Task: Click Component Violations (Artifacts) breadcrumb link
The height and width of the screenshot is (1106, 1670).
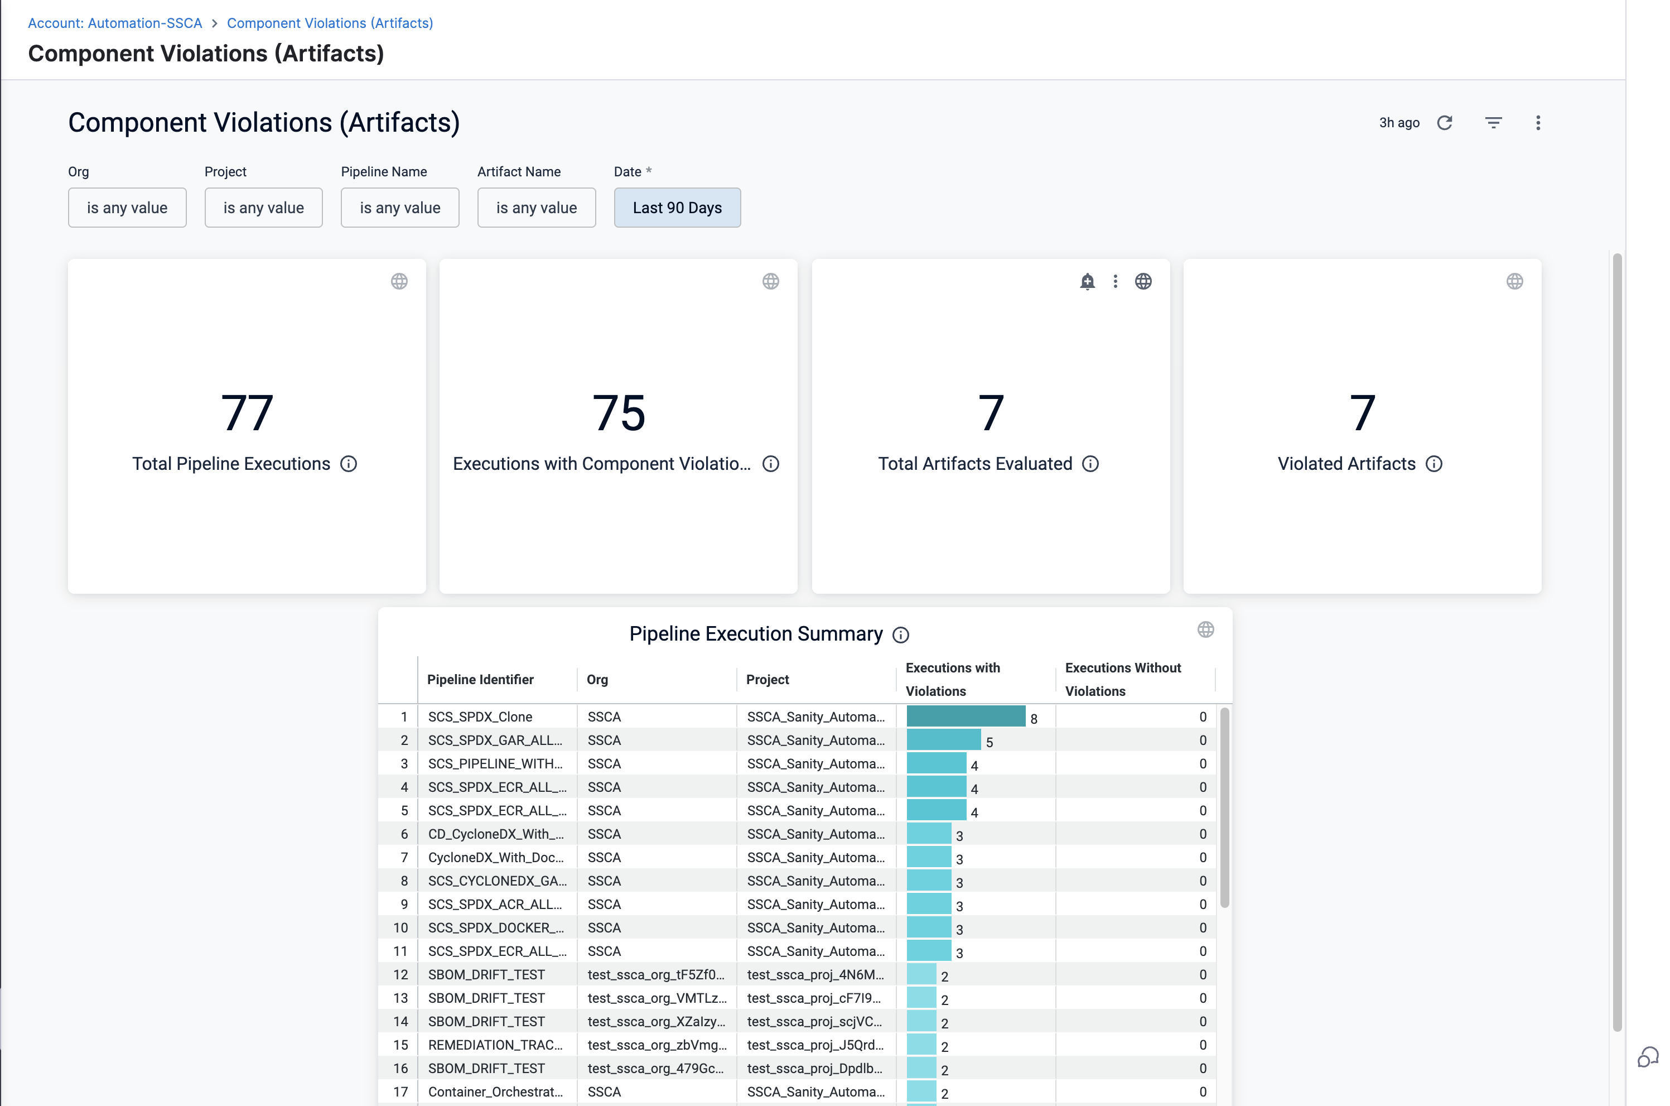Action: pyautogui.click(x=329, y=22)
